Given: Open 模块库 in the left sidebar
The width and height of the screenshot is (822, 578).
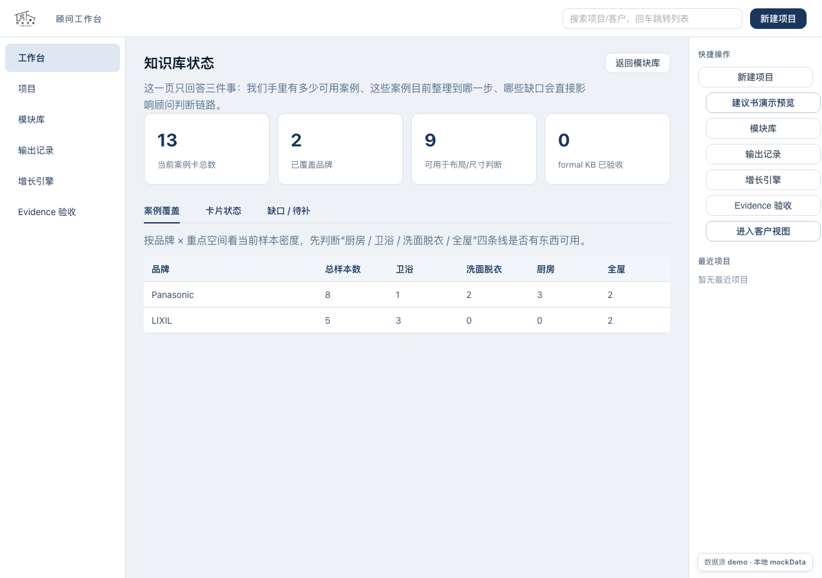Looking at the screenshot, I should 62,119.
